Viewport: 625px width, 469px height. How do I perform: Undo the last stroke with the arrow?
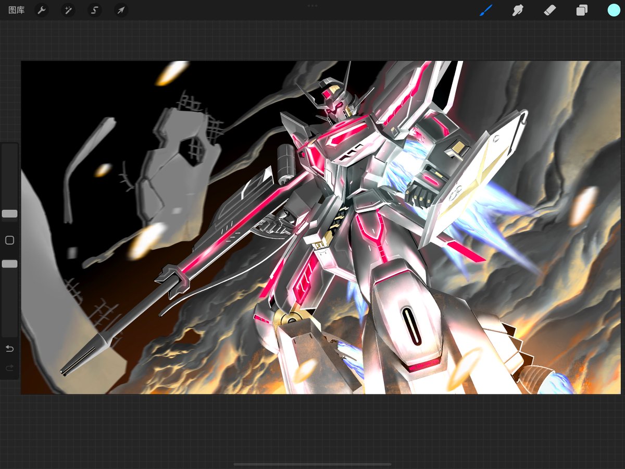(9, 349)
